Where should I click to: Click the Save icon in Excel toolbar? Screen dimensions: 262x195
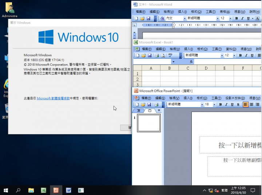pos(150,55)
